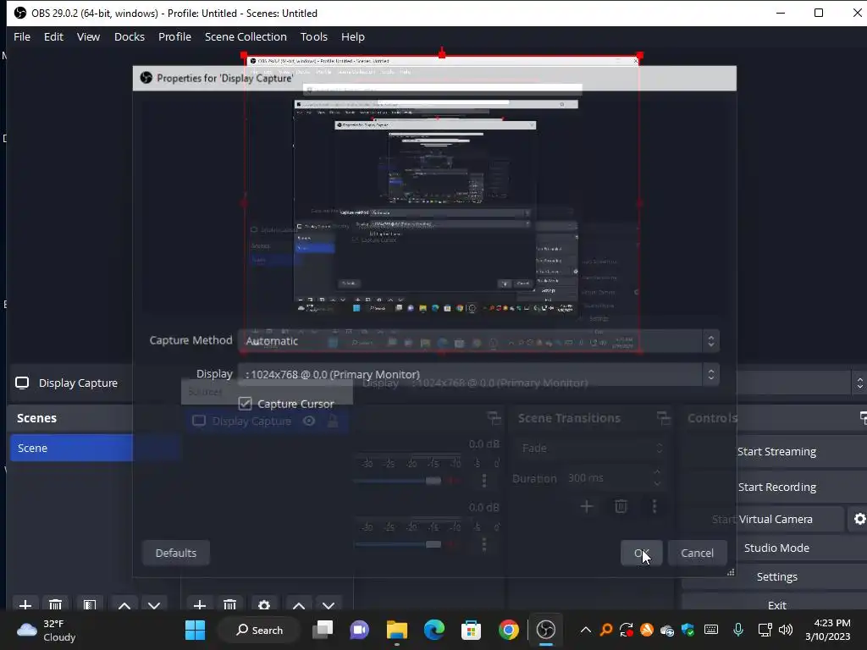Select the 'Scene' item in Scenes list
Image resolution: width=867 pixels, height=650 pixels.
tap(96, 448)
